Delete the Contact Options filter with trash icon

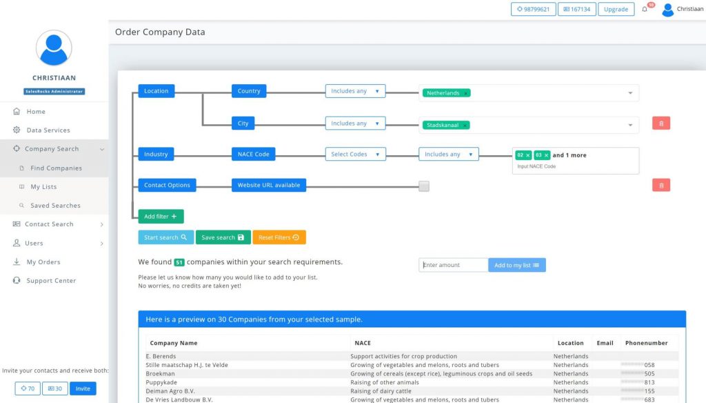(661, 185)
